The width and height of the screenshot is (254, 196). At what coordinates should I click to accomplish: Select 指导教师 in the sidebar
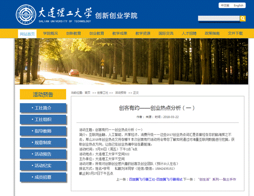[43, 131]
